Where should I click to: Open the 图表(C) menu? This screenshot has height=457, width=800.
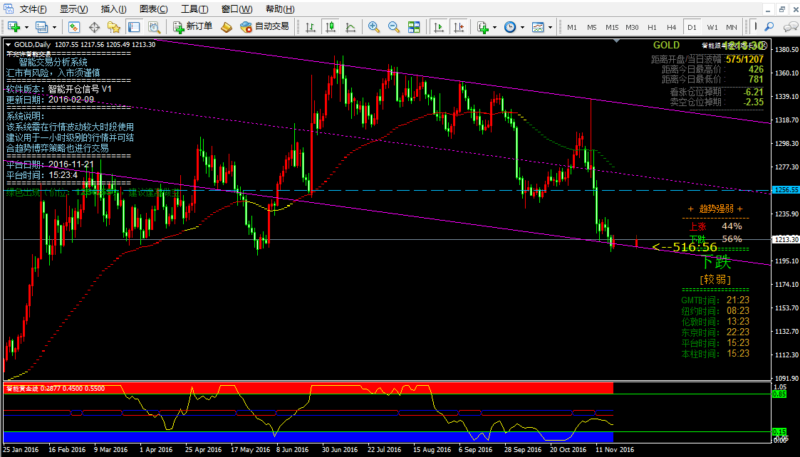(154, 9)
